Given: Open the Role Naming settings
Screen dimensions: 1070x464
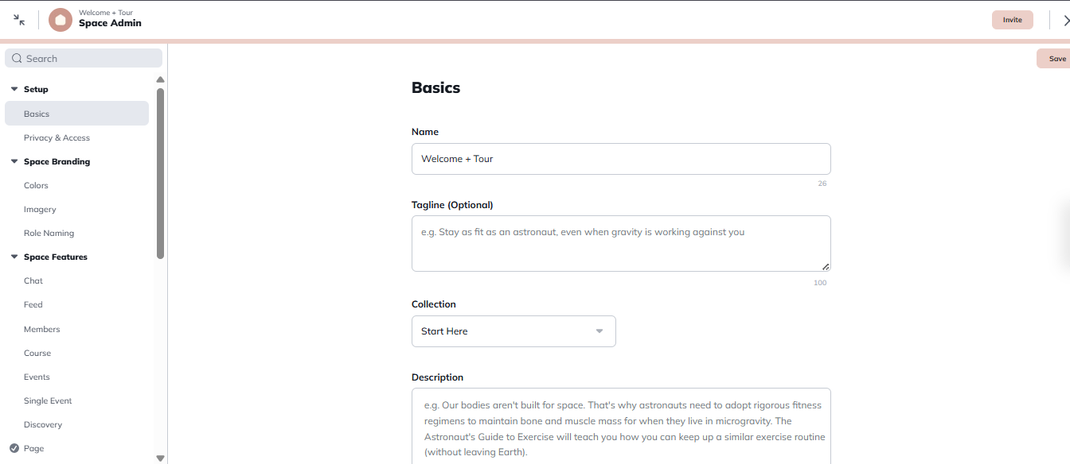Looking at the screenshot, I should [x=50, y=233].
